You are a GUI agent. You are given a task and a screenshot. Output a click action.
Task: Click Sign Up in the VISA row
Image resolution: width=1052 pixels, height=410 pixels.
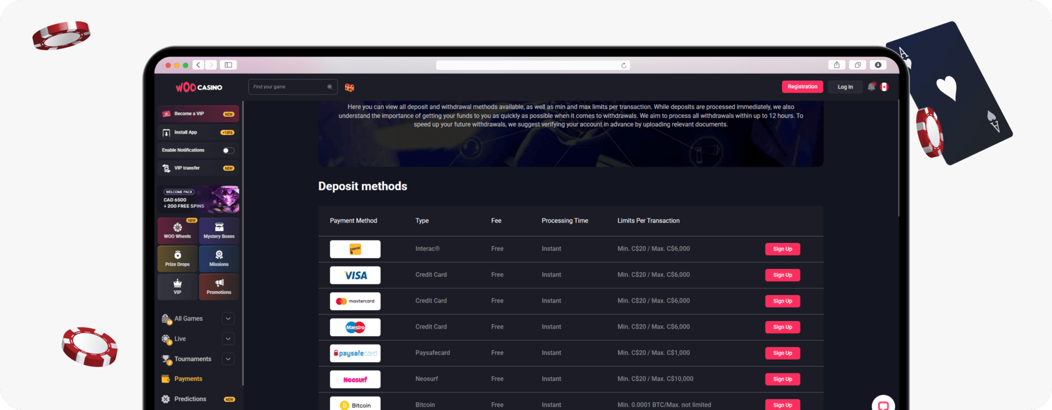point(783,275)
